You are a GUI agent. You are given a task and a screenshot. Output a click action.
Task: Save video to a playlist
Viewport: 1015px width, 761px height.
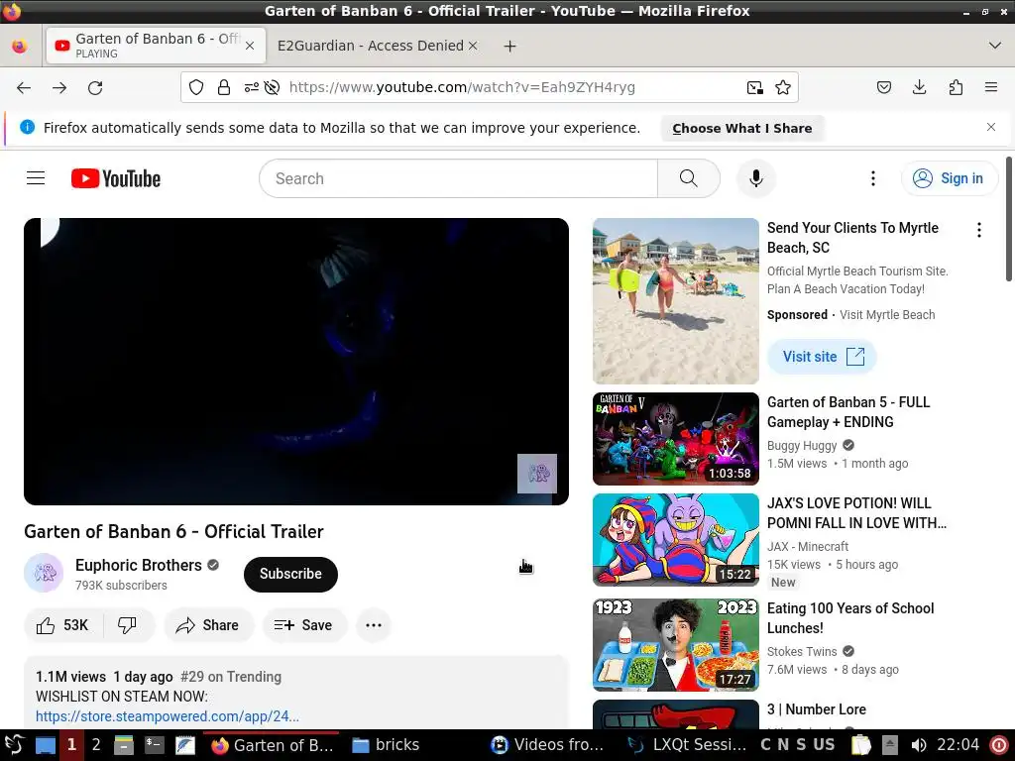pyautogui.click(x=304, y=625)
